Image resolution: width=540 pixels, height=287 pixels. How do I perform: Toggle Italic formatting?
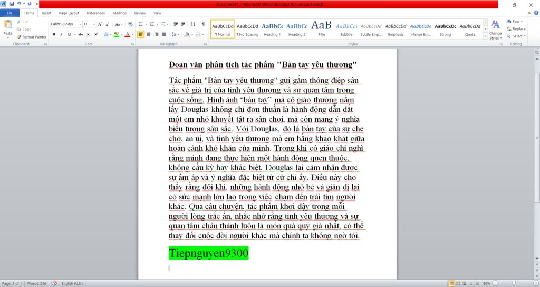pos(61,34)
